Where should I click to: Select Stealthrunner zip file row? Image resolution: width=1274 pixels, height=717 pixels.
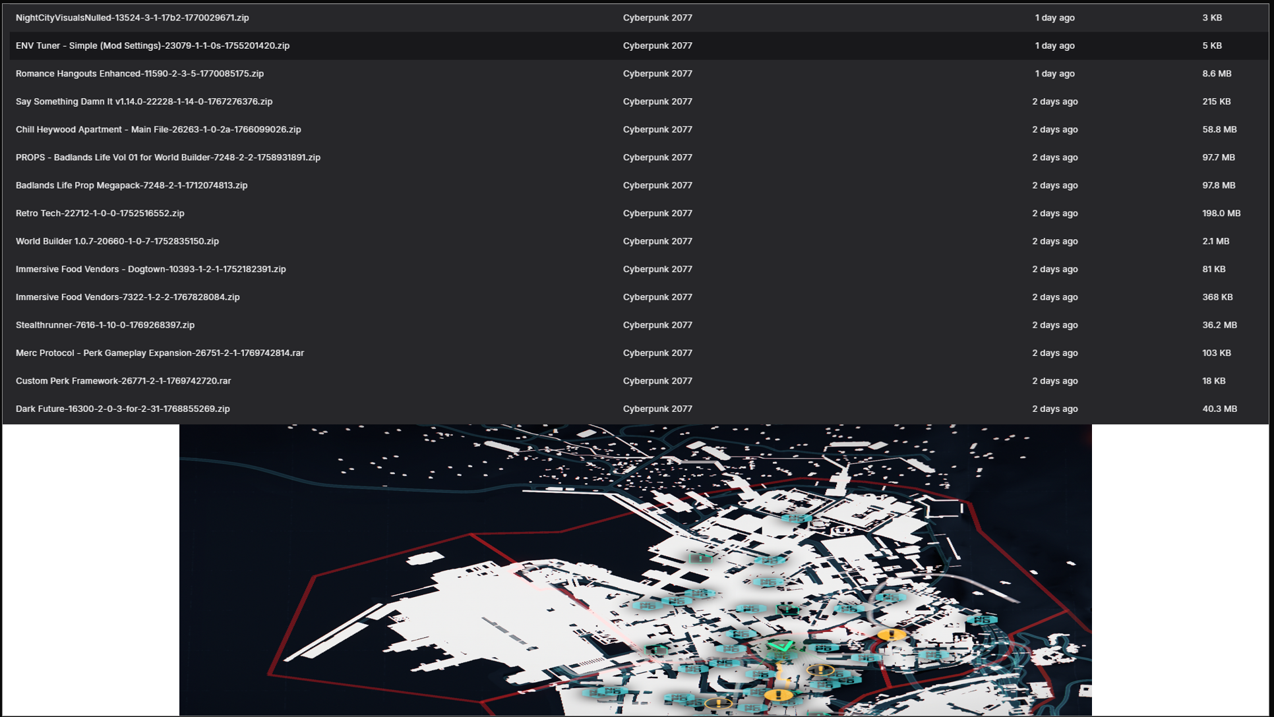click(x=105, y=325)
